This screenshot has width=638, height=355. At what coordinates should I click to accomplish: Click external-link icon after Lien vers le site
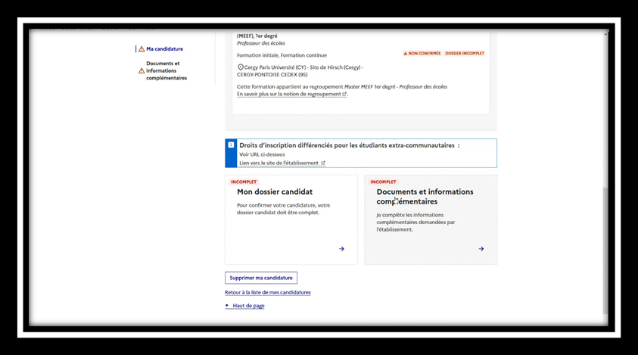pyautogui.click(x=323, y=163)
